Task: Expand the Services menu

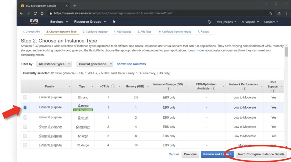Action: [x=59, y=22]
